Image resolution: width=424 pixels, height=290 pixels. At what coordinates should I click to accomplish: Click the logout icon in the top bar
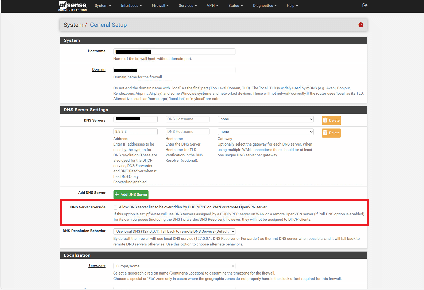[365, 5]
